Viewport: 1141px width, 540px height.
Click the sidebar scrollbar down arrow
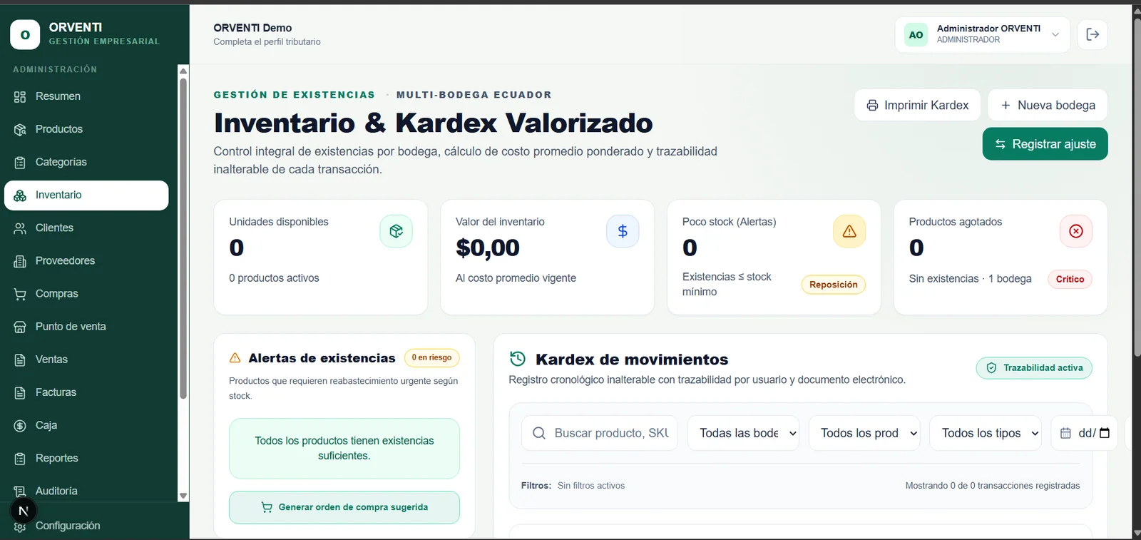pos(183,496)
